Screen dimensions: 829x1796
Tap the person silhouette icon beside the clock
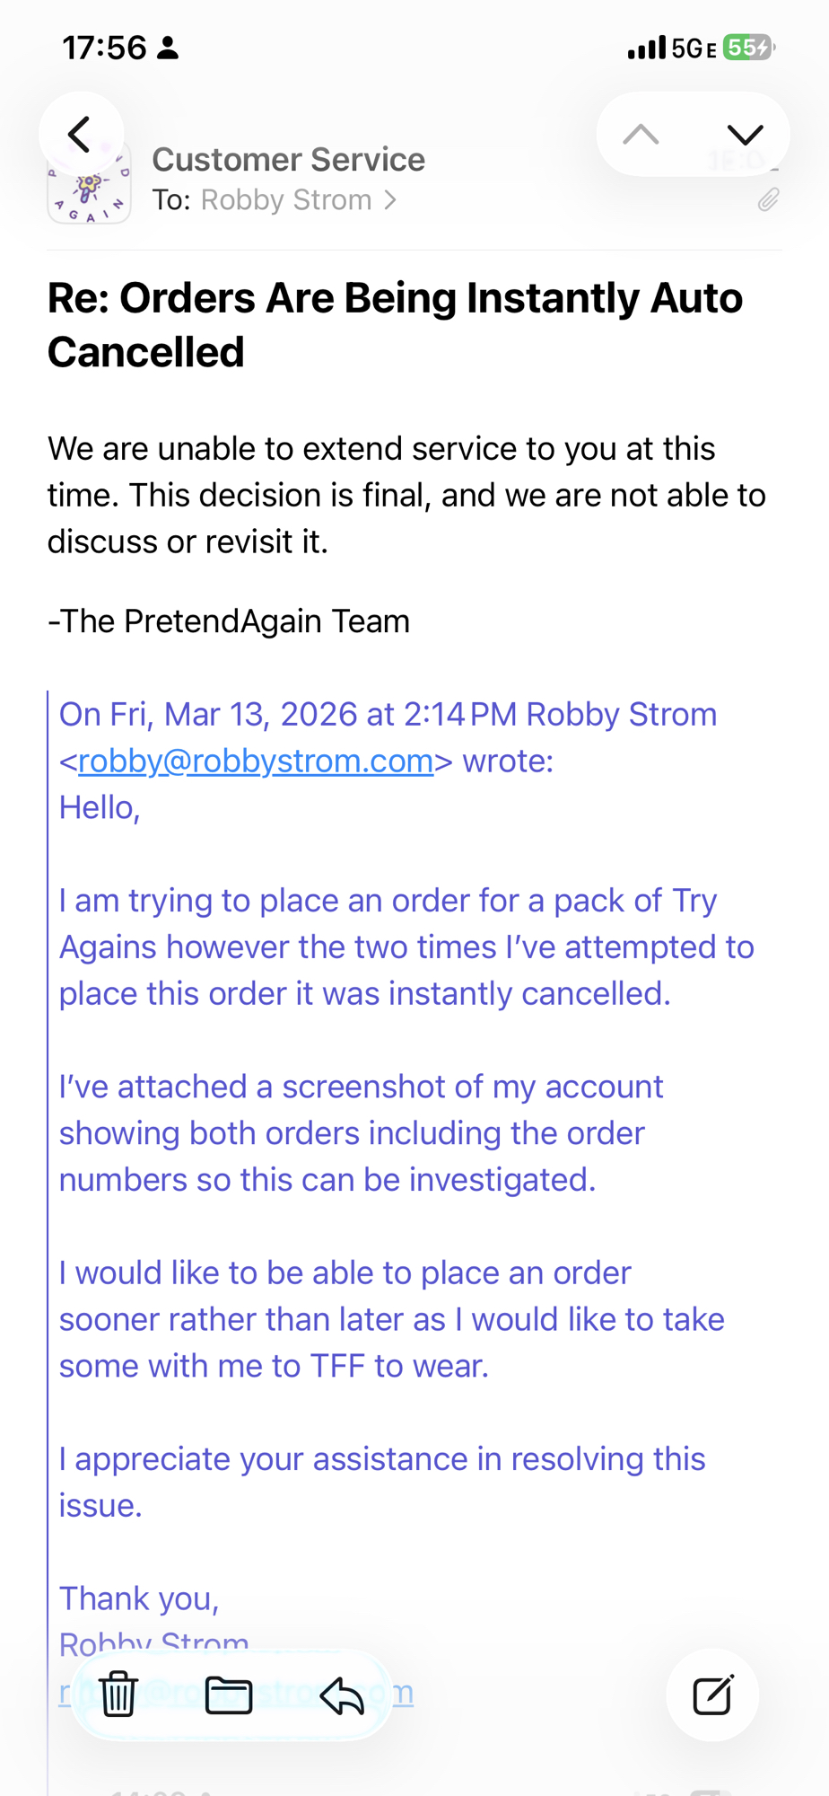[168, 48]
